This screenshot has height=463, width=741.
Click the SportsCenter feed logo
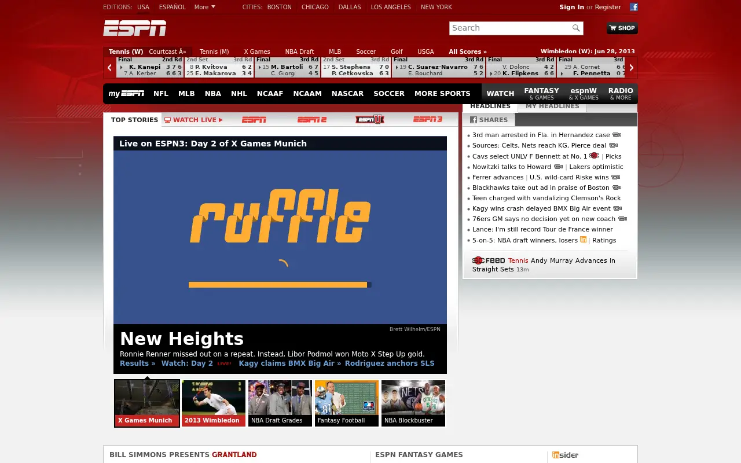click(x=489, y=260)
